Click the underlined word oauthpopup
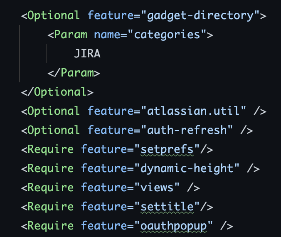Screen dimensions: 281x237 click(x=174, y=226)
